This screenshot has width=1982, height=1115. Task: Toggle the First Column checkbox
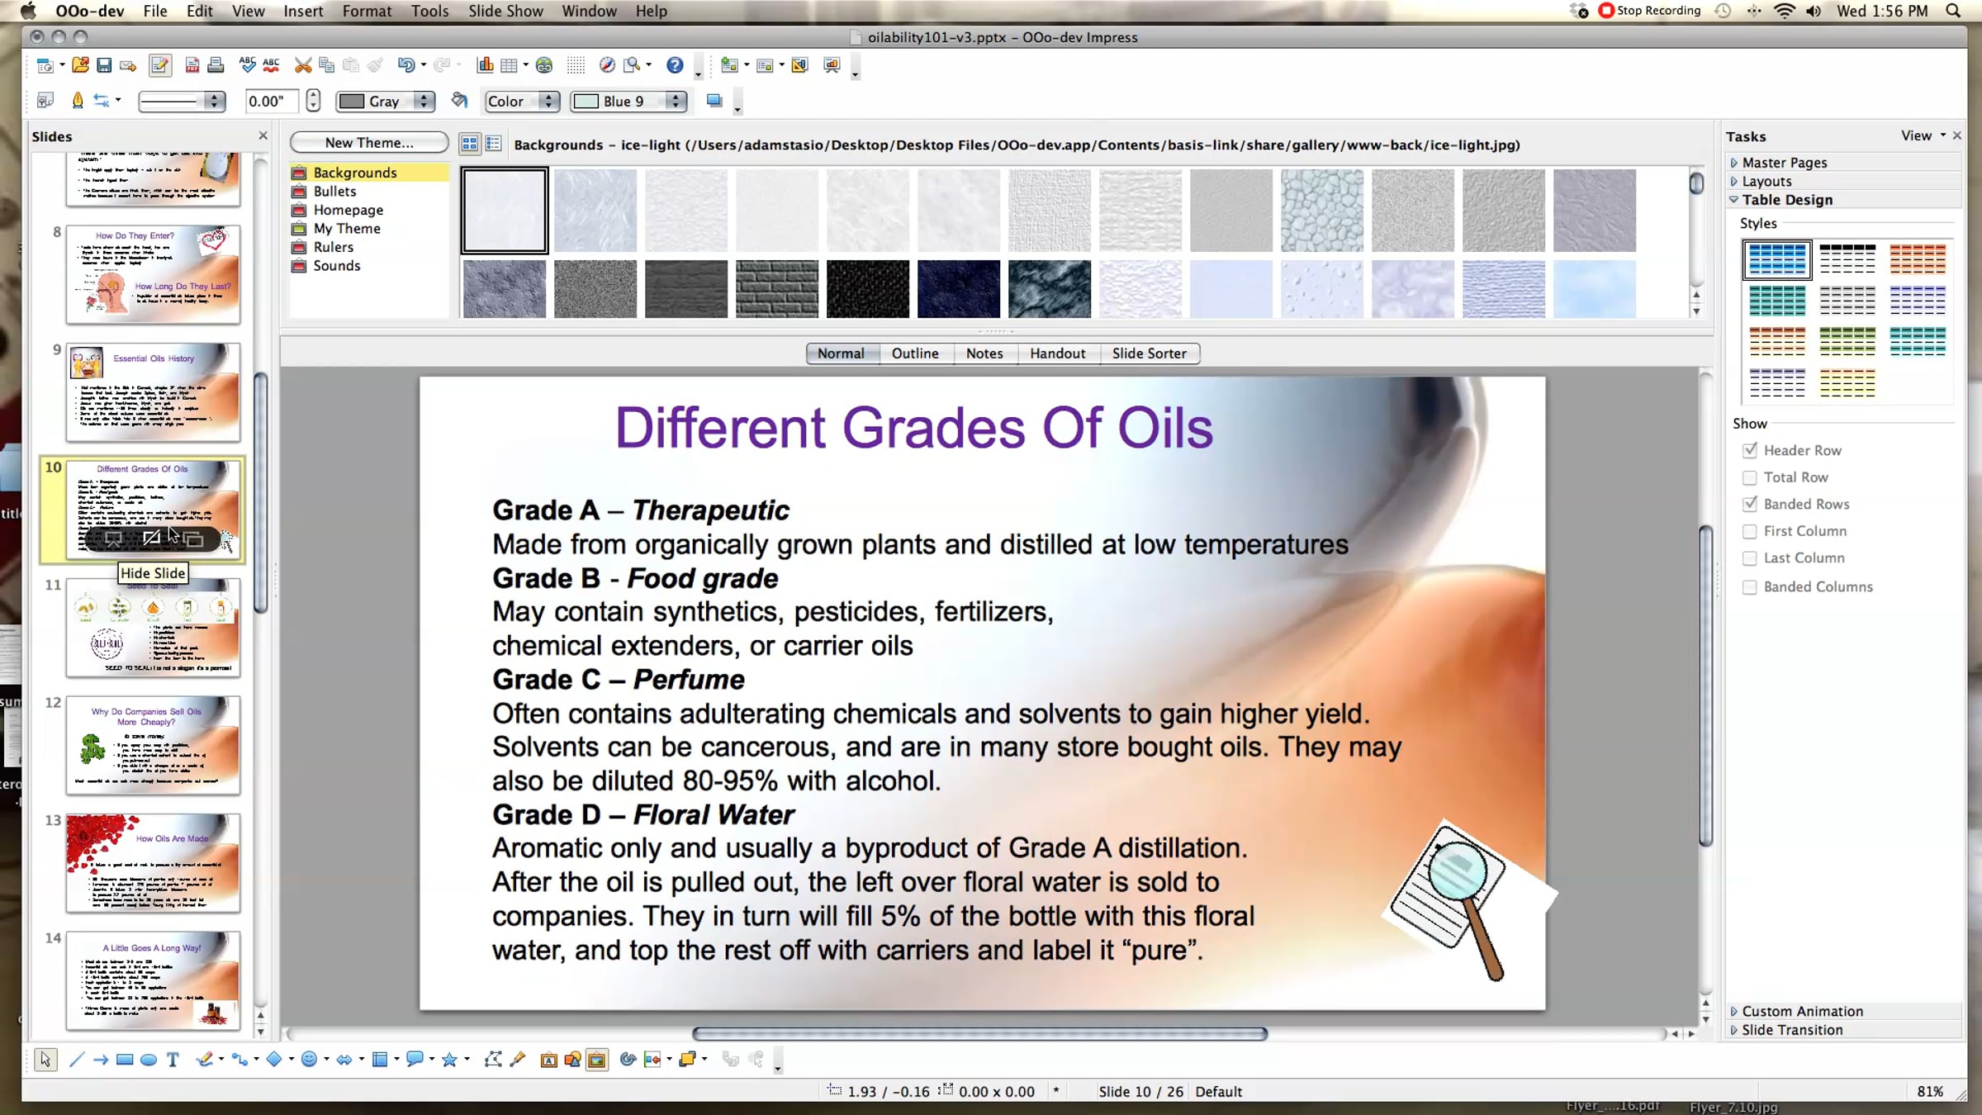[1749, 531]
